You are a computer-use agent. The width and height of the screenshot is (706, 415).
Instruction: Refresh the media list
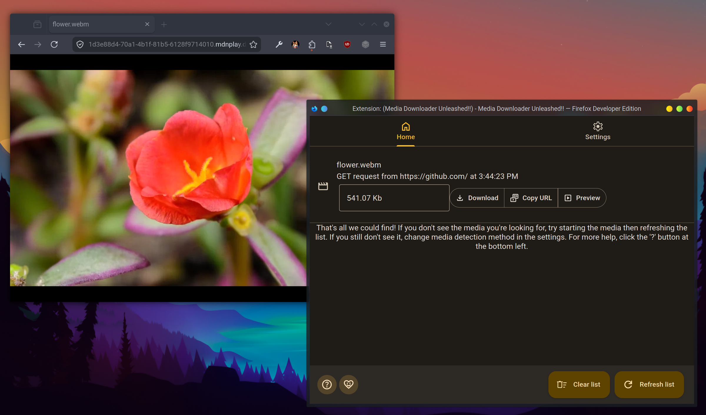click(x=649, y=384)
